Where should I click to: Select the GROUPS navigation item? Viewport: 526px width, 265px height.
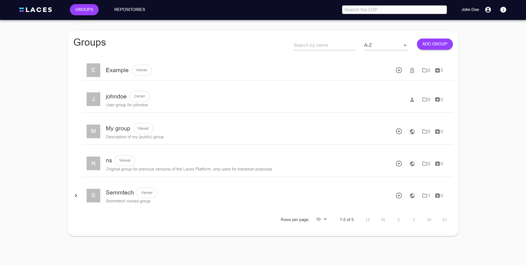84,9
